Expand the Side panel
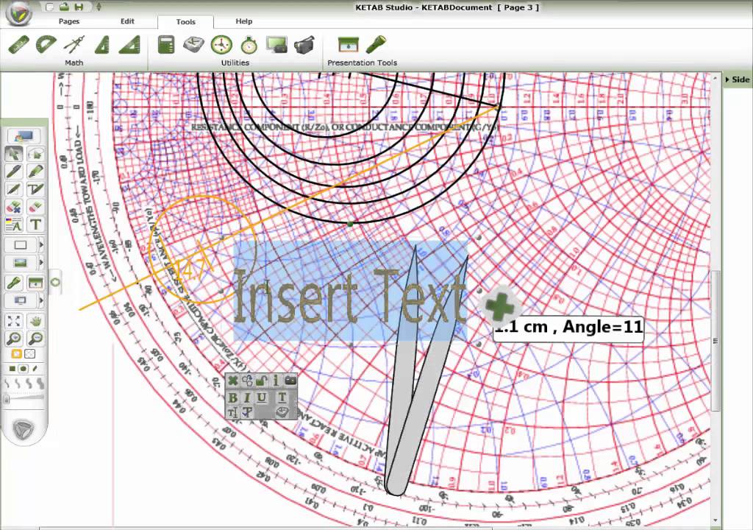The image size is (753, 530). pyautogui.click(x=737, y=79)
